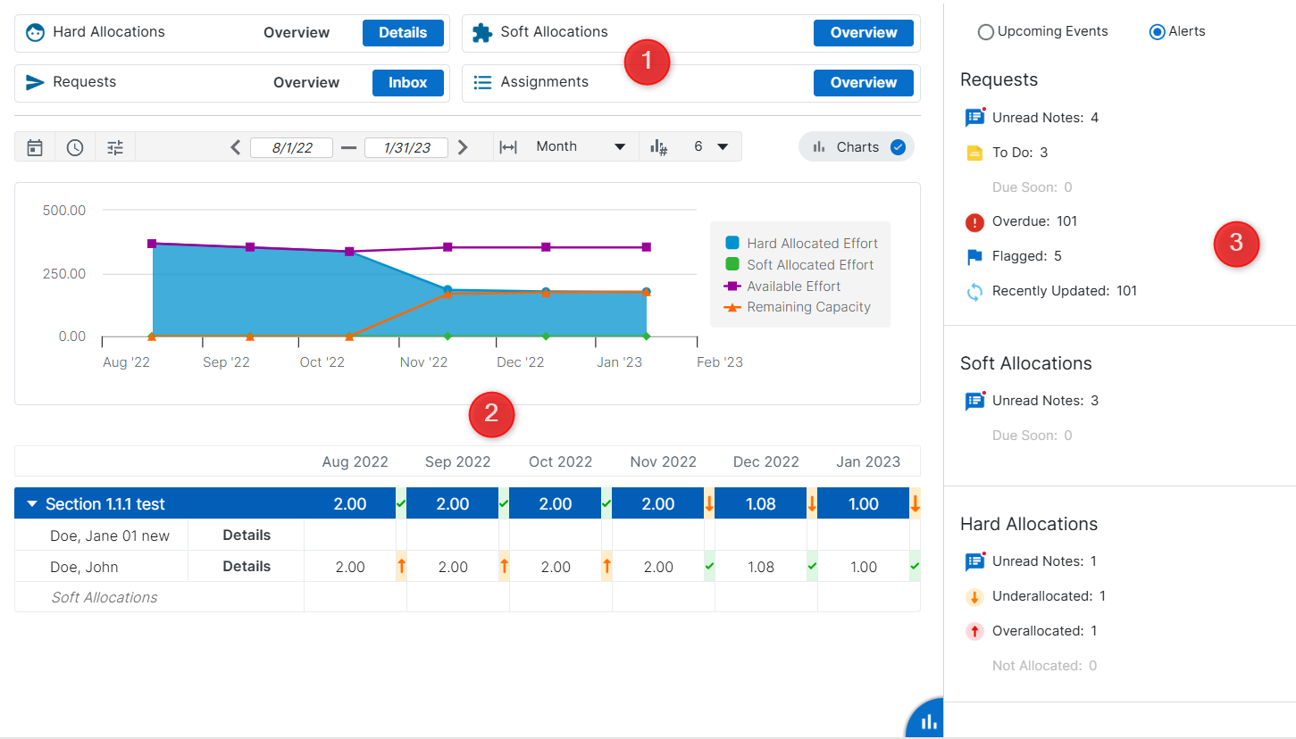Click Hard Allocated Effort legend color swatch
The image size is (1296, 739).
click(732, 244)
